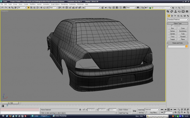
Task: Open the Hierarchy command panel tab
Action: [x=176, y=12]
